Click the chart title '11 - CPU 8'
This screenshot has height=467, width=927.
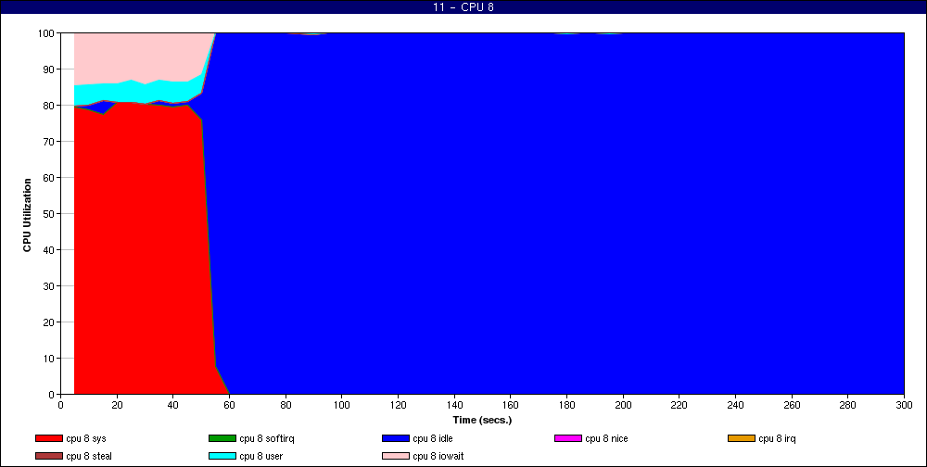463,7
